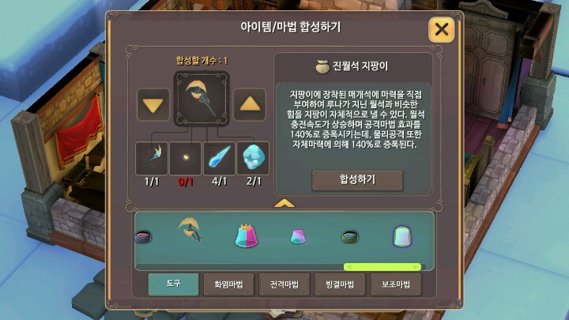Decrease synthesis quantity with down arrow

[153, 104]
